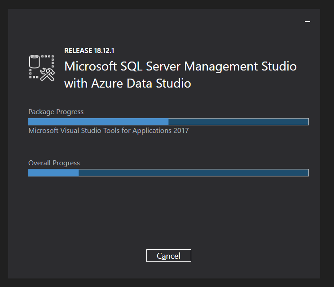Click the number '2017' in the package name
The image size is (334, 287).
[x=180, y=131]
